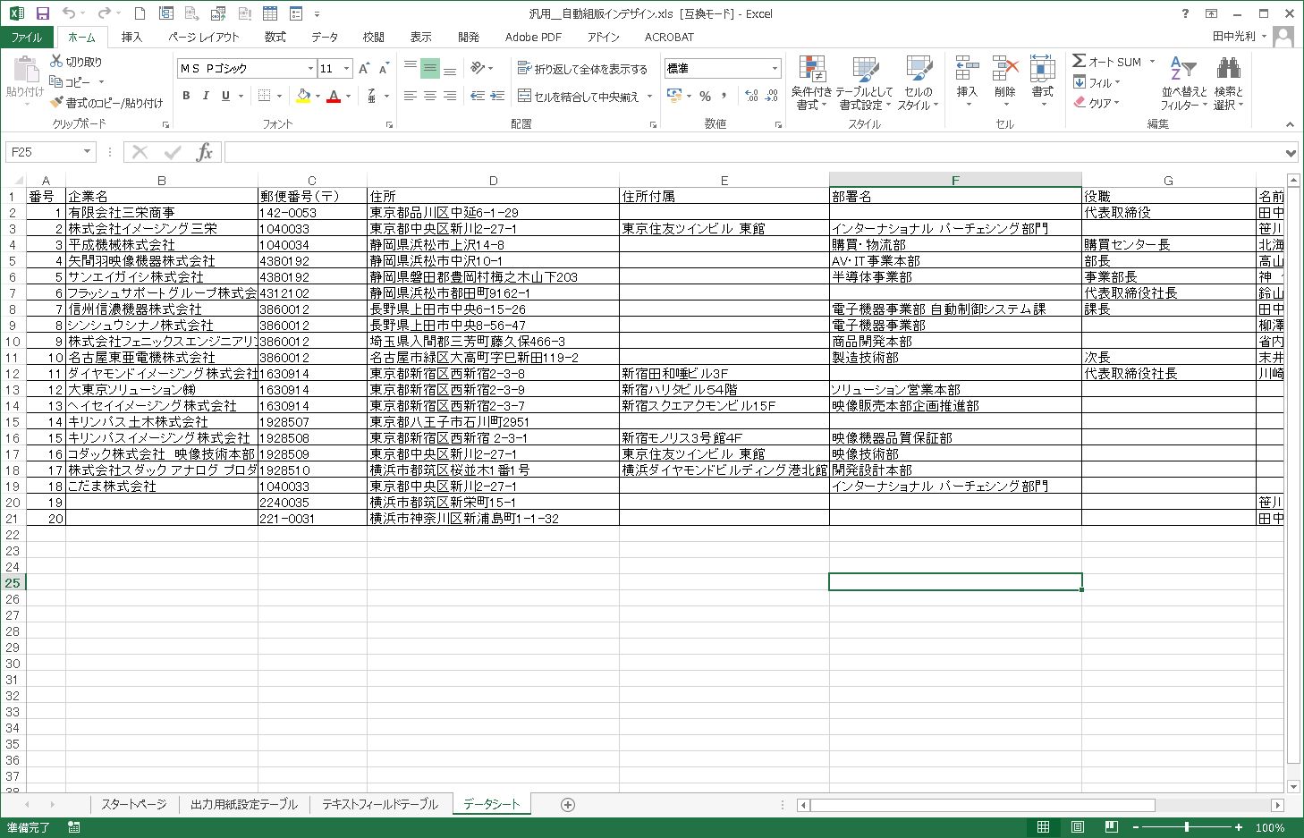Add a new sheet
The height and width of the screenshot is (838, 1304).
(567, 805)
